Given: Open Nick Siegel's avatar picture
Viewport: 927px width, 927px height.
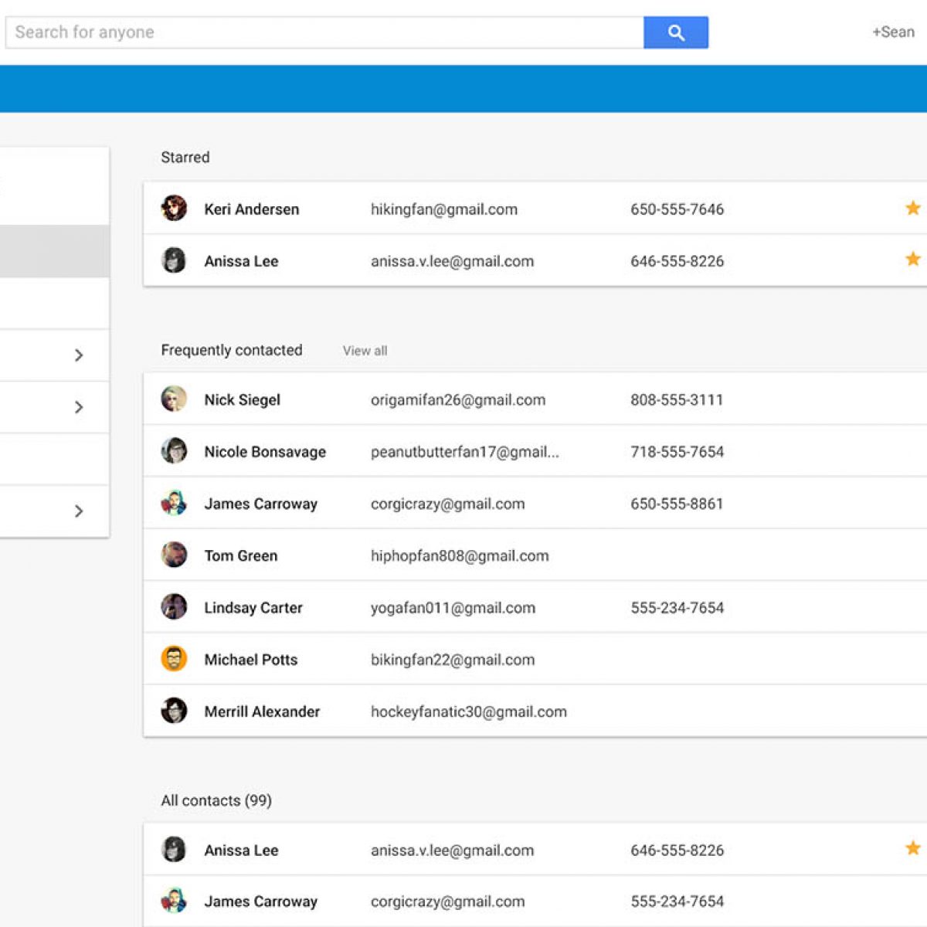Looking at the screenshot, I should (x=174, y=399).
